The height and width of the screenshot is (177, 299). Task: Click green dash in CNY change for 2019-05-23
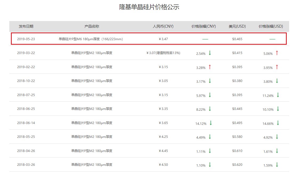click(x=205, y=39)
